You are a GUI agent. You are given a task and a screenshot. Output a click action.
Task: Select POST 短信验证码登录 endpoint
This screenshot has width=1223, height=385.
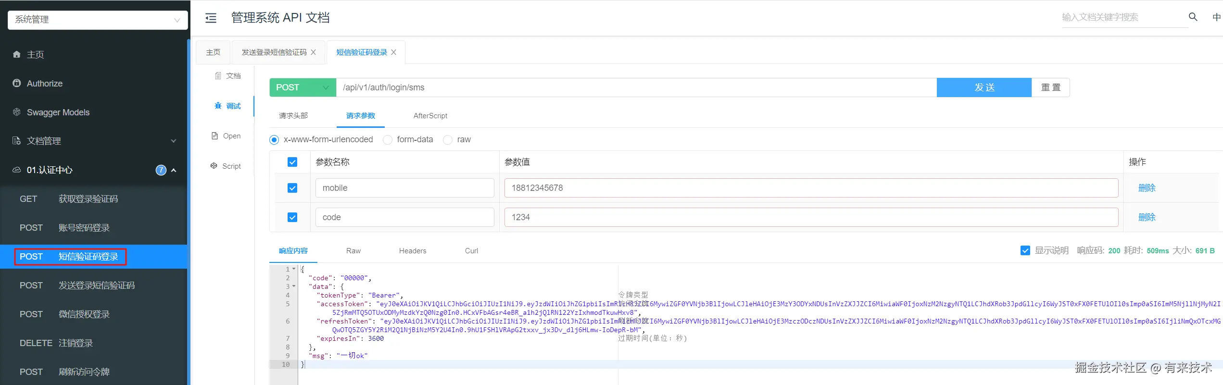[93, 257]
